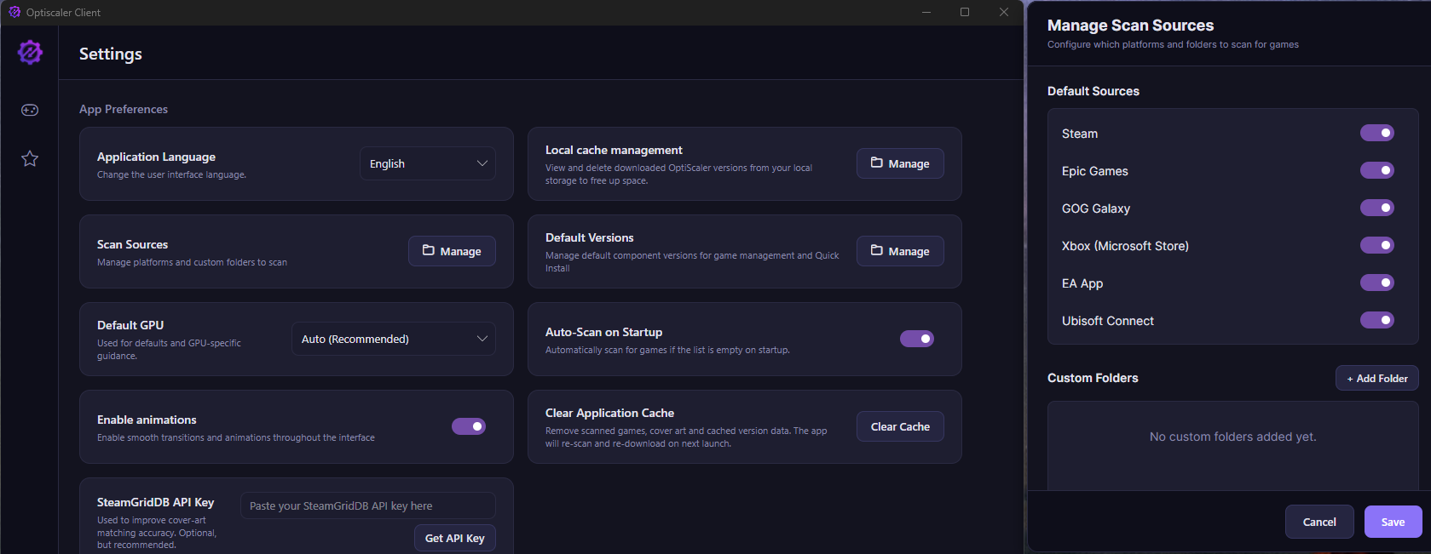Open the Default GPU dropdown
1431x554 pixels.
point(394,339)
